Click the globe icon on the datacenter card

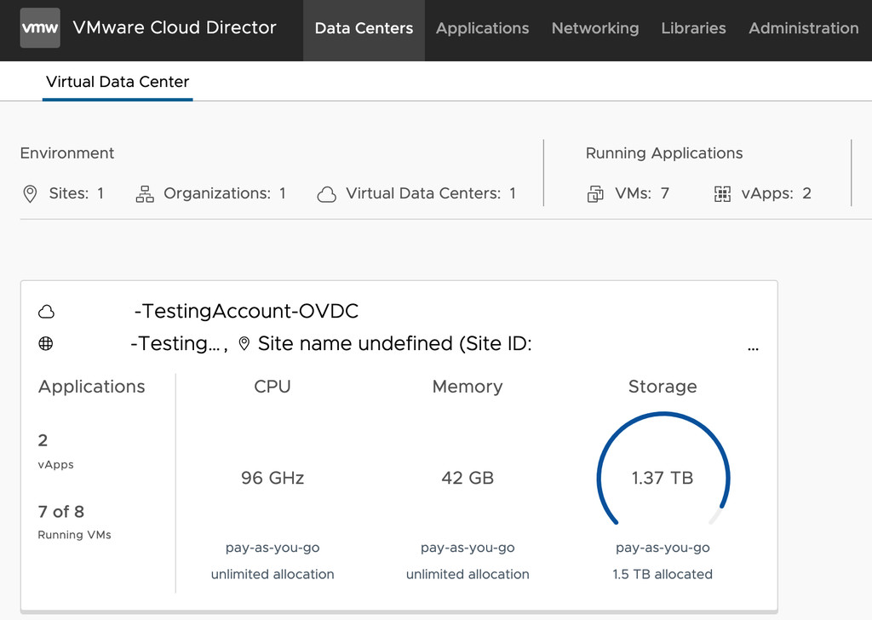[46, 344]
